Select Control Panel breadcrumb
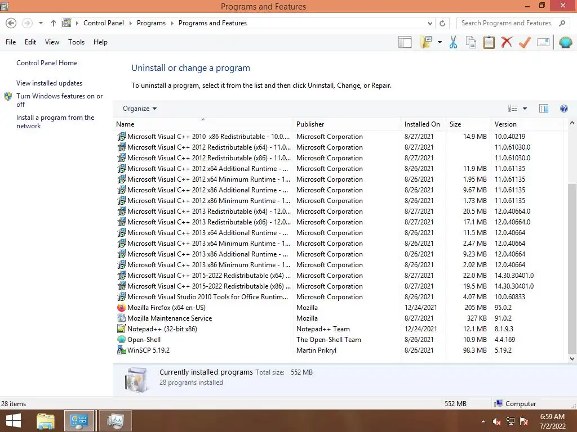The image size is (577, 432). coord(104,23)
